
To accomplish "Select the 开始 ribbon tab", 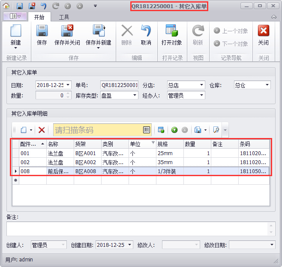I will 39,17.
